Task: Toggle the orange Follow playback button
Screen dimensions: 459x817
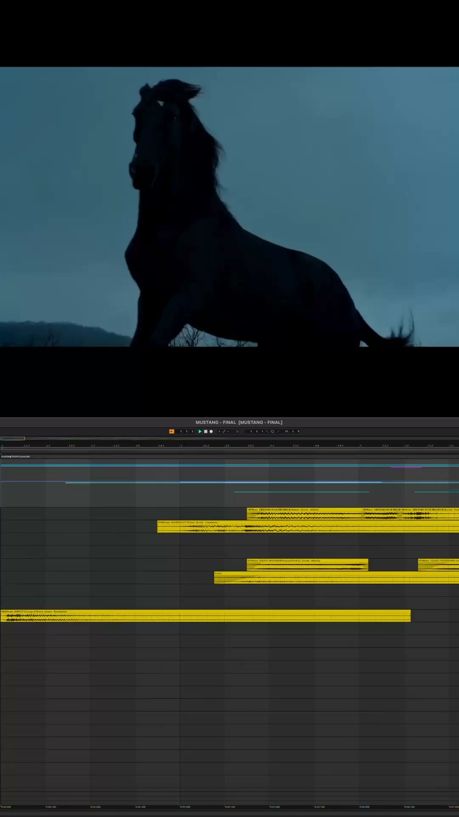Action: (x=172, y=431)
